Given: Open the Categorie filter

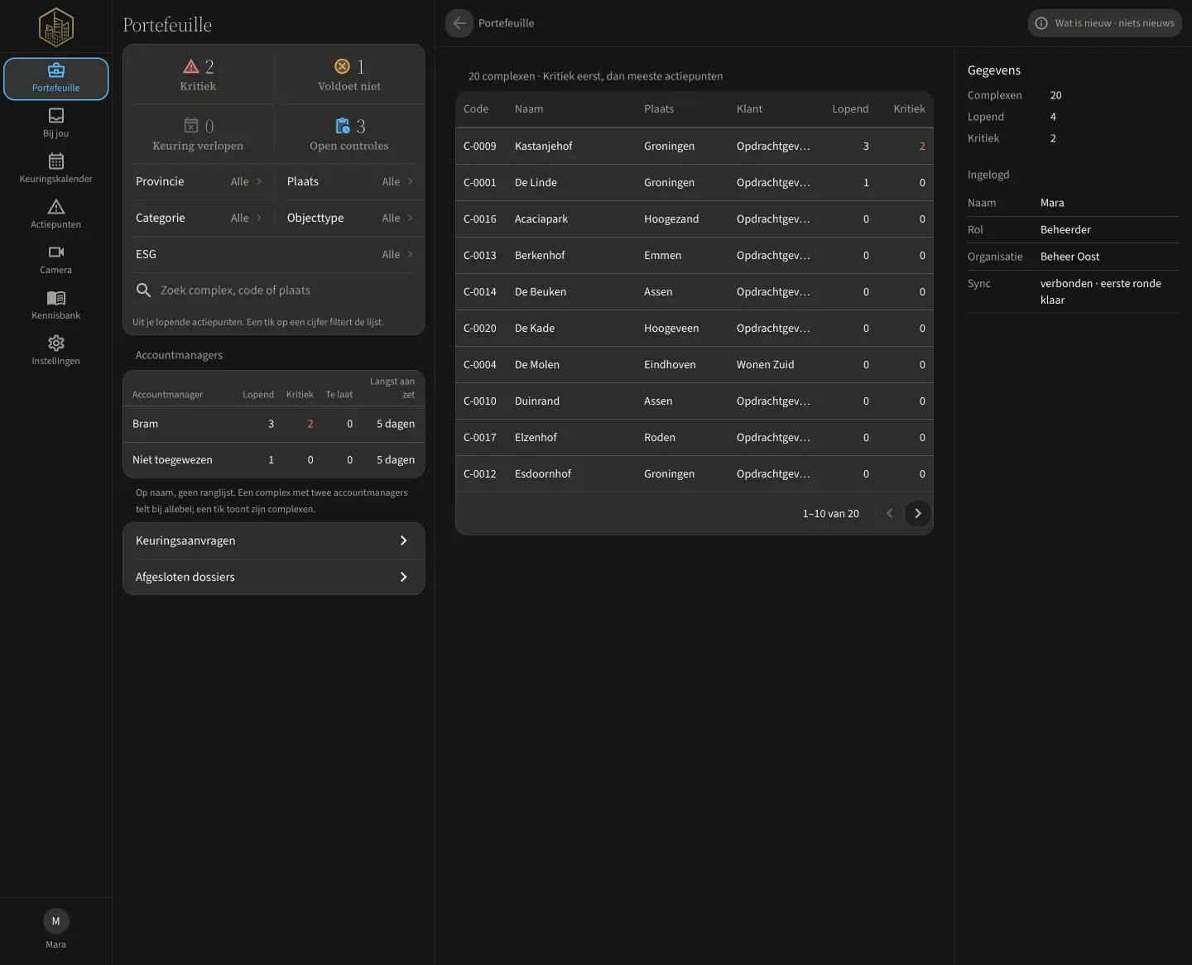Looking at the screenshot, I should (x=199, y=218).
